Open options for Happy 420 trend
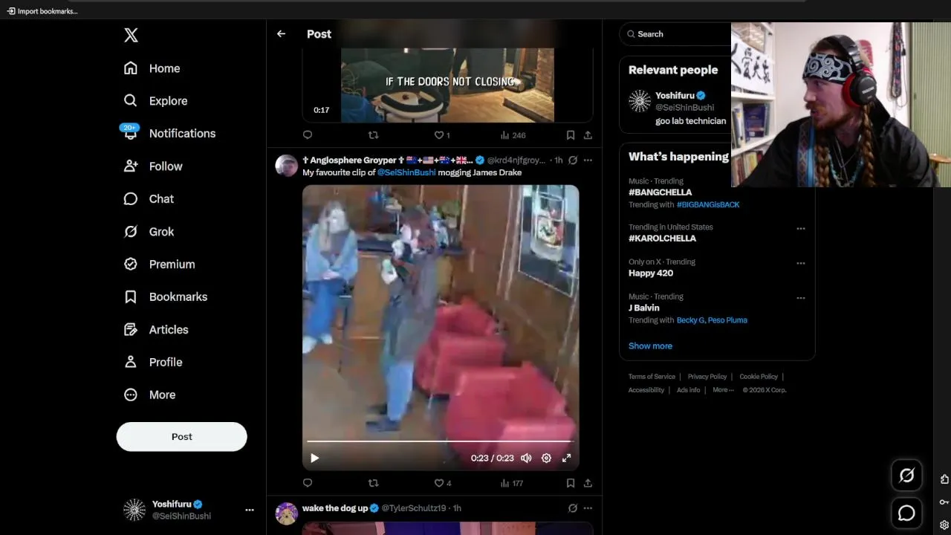 801,263
